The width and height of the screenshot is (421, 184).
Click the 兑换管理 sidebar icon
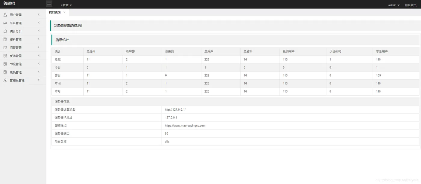coord(5,72)
